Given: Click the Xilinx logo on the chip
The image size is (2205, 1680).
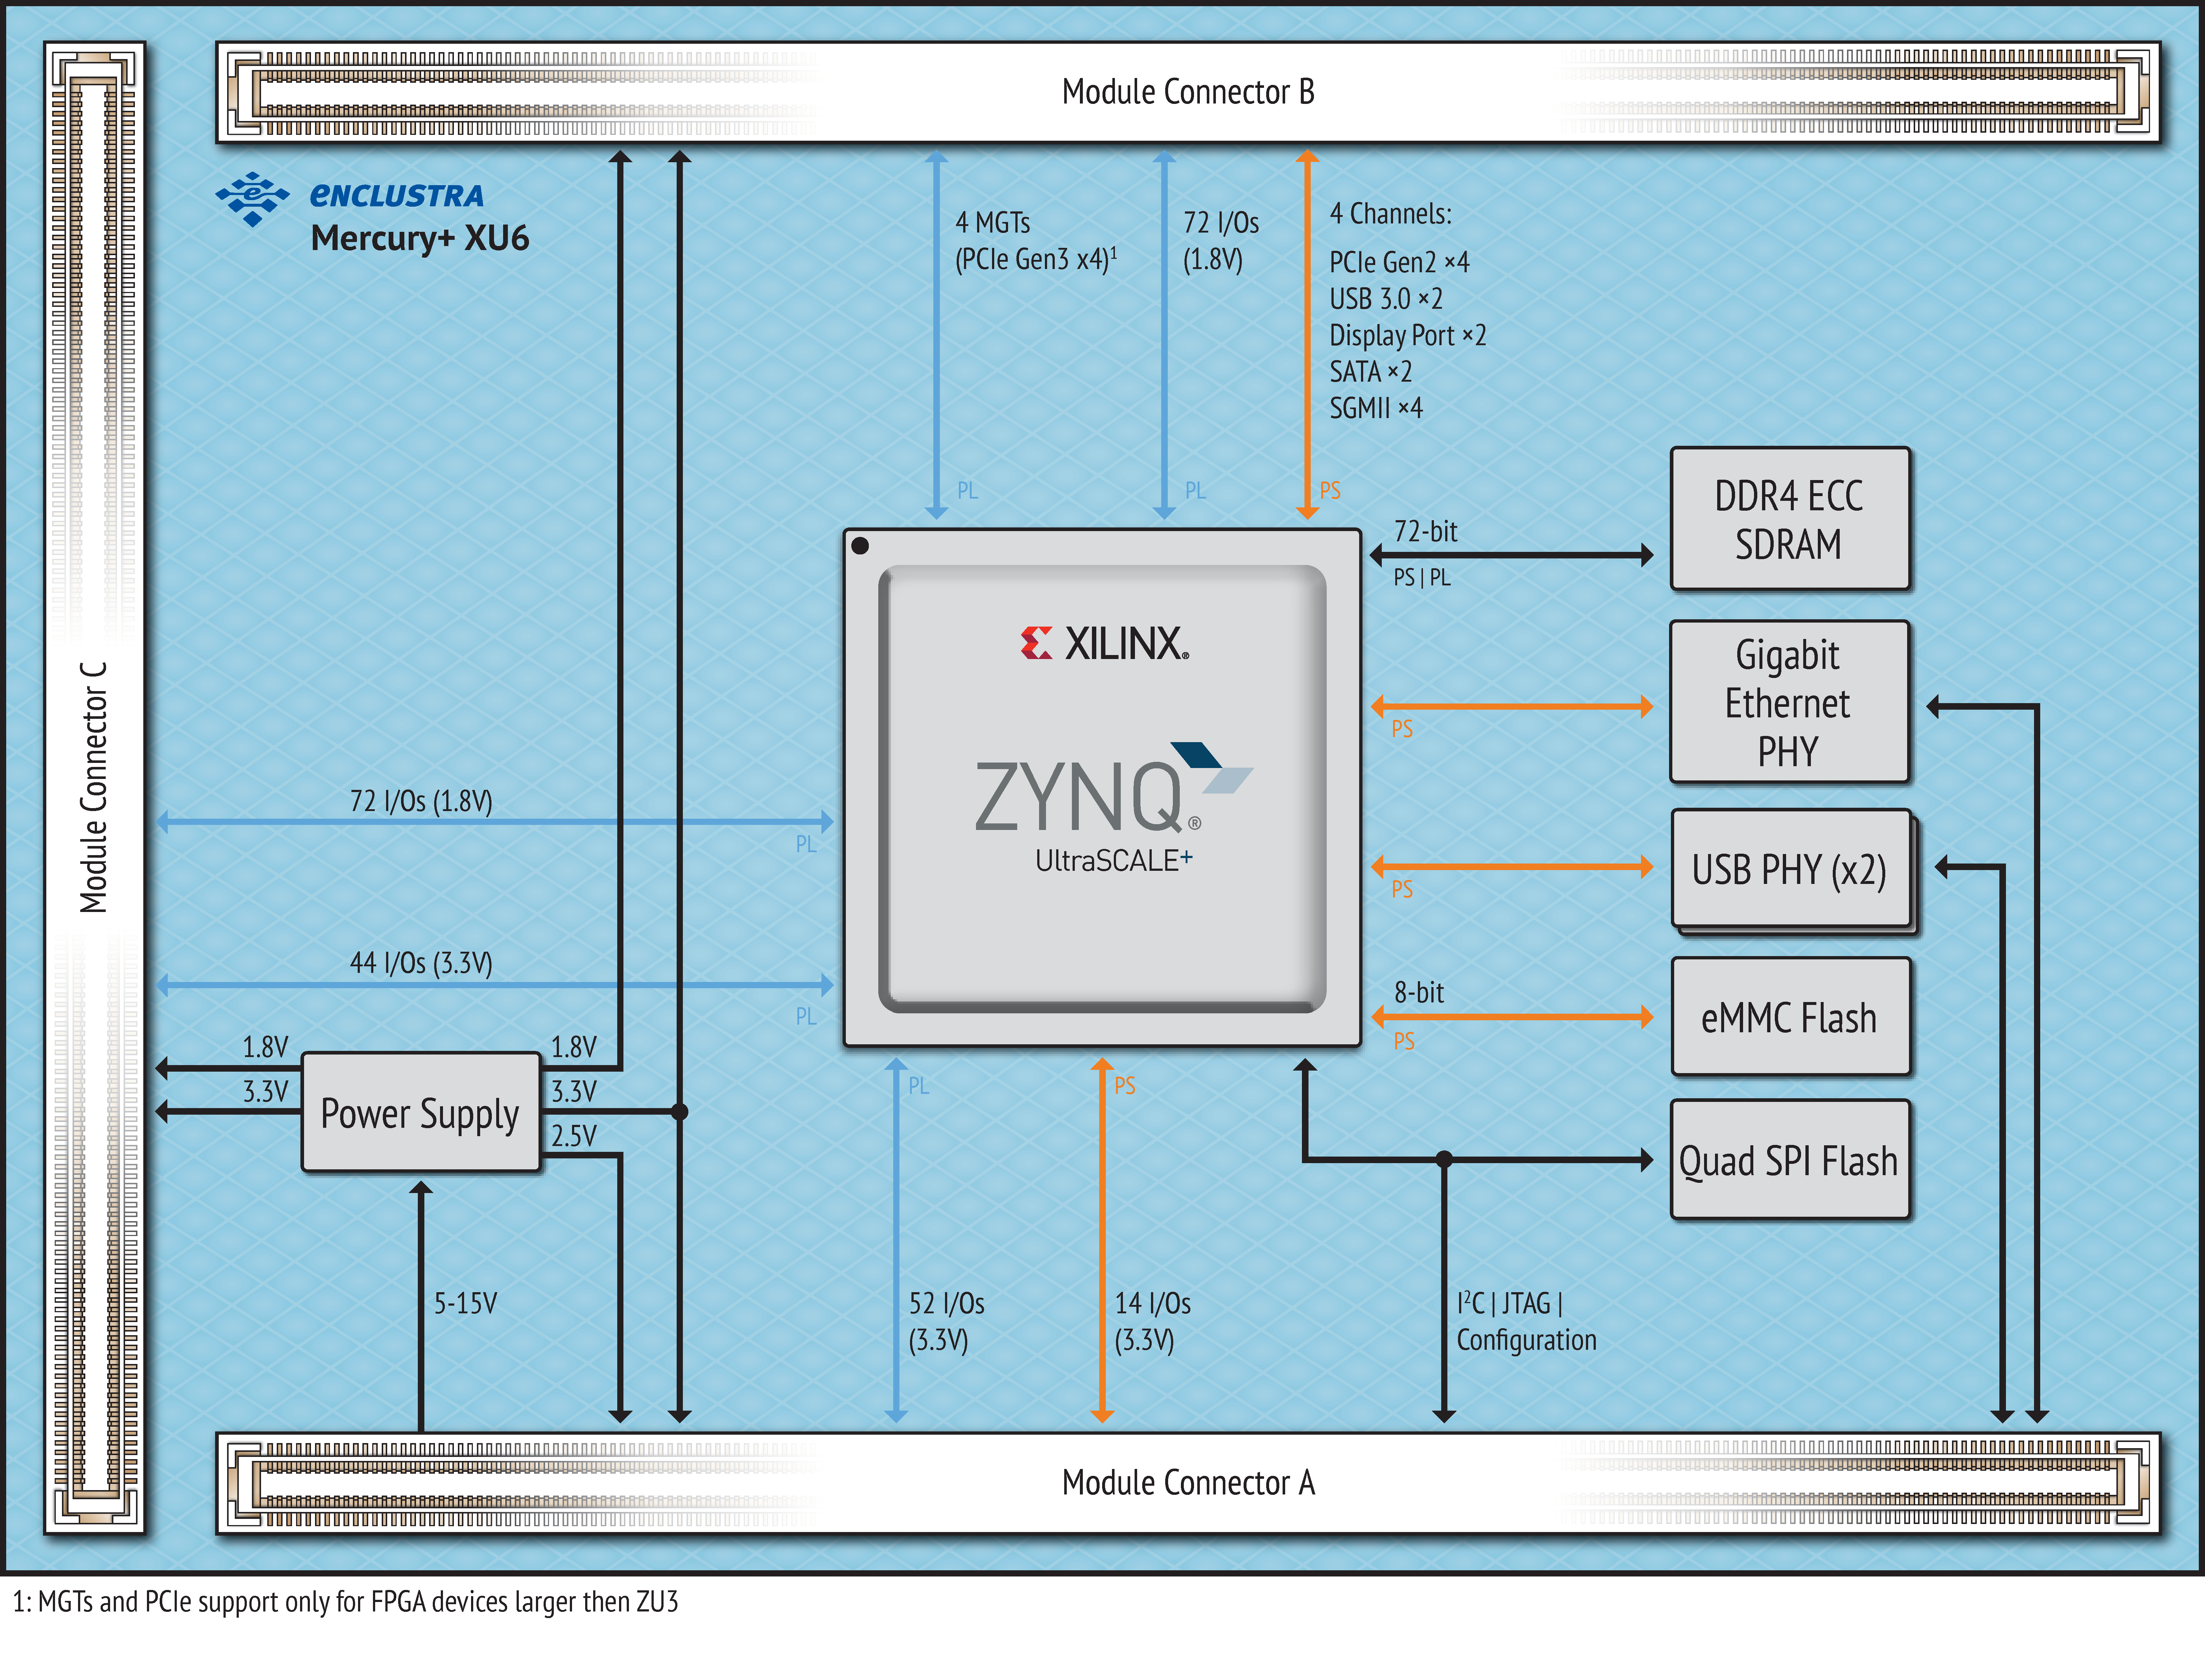Looking at the screenshot, I should click(x=1104, y=643).
